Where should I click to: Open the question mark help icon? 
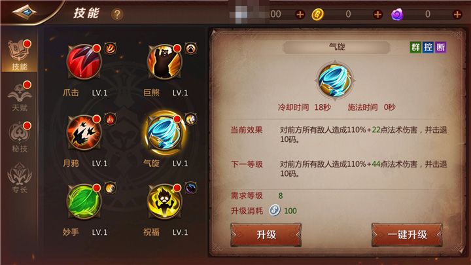point(117,14)
